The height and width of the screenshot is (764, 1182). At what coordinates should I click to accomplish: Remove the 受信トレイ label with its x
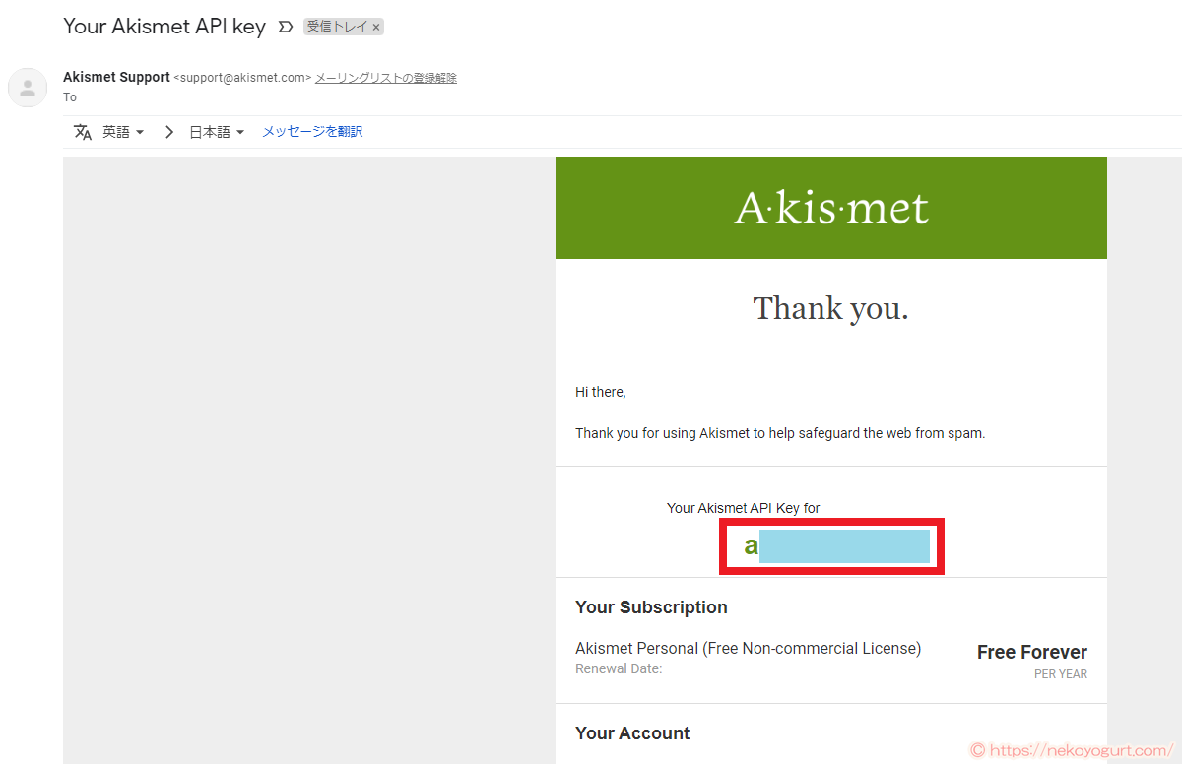coord(376,28)
